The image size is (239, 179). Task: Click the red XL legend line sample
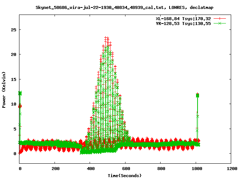(x=220, y=19)
